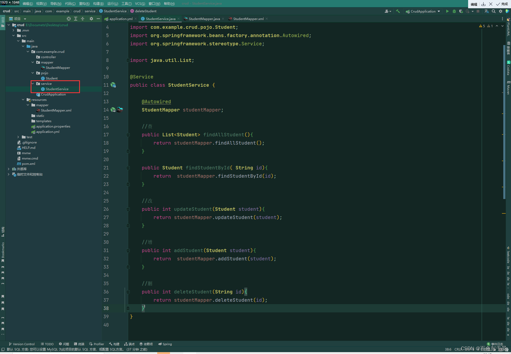Toggle code folding on line 31 addStudent
The image size is (511, 354).
coord(128,251)
